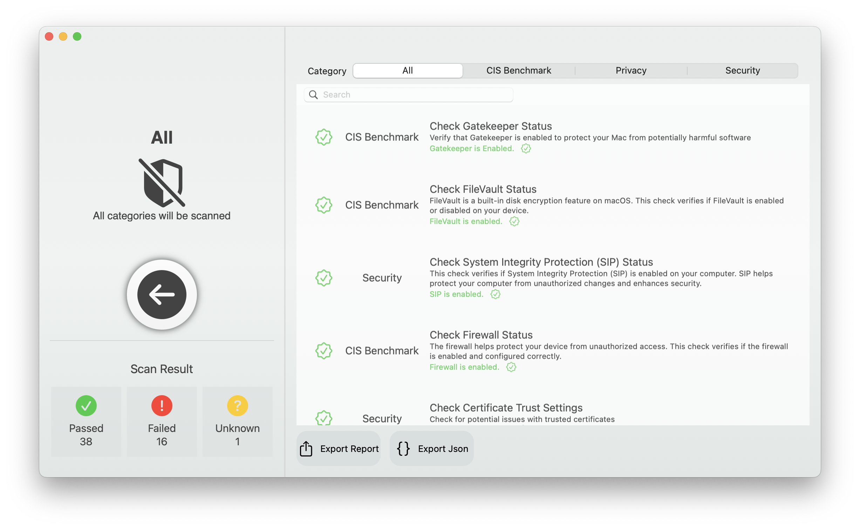The height and width of the screenshot is (529, 860).
Task: Select the Privacy filter tab
Action: (x=631, y=69)
